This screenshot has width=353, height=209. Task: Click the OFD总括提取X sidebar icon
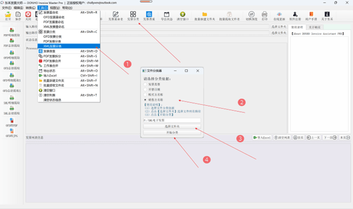pyautogui.click(x=12, y=86)
